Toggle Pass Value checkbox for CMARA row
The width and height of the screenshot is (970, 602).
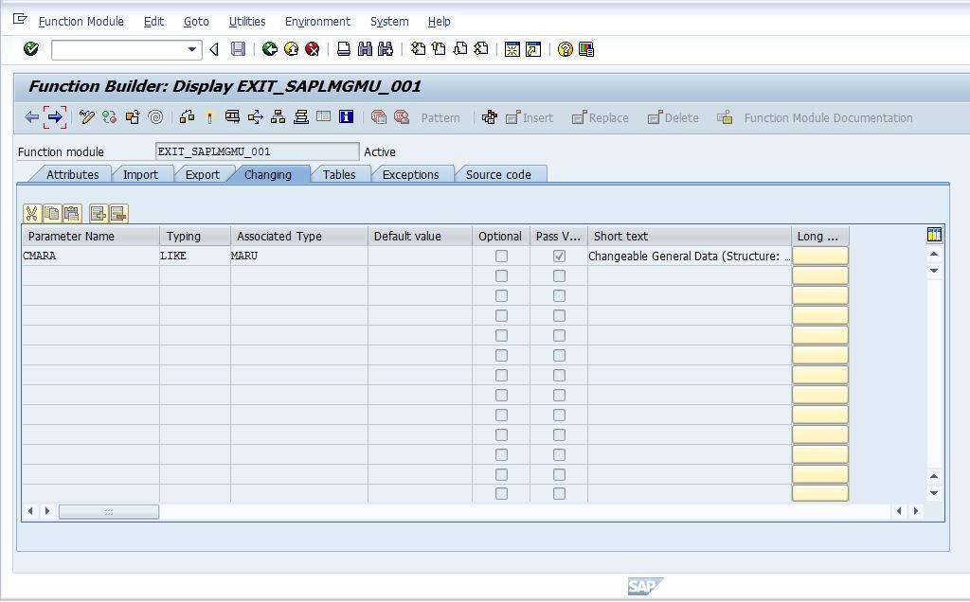[559, 256]
